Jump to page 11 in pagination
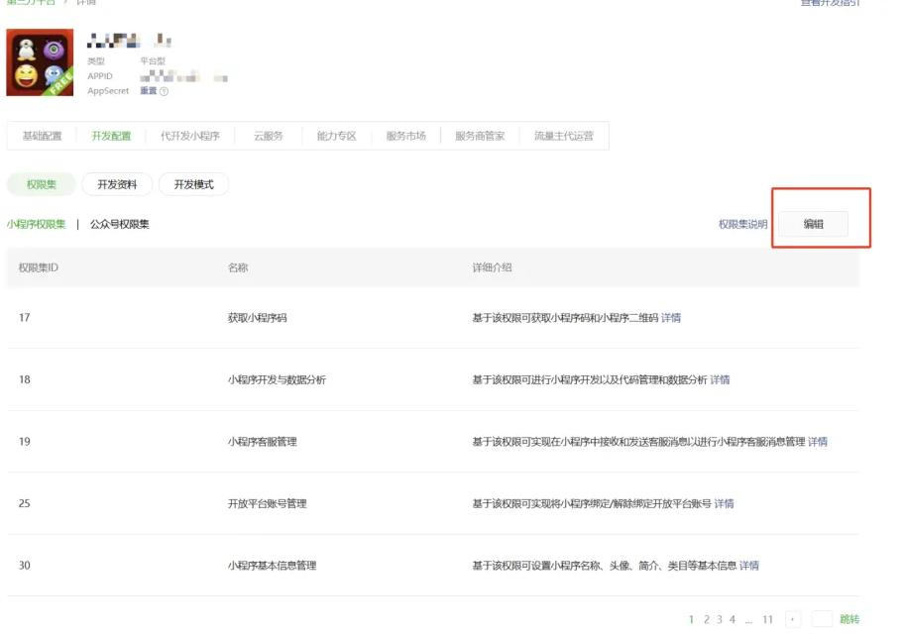 click(767, 619)
